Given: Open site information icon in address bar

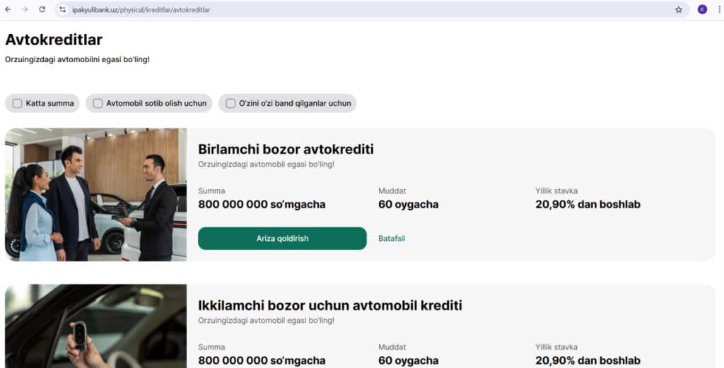Looking at the screenshot, I should point(62,10).
